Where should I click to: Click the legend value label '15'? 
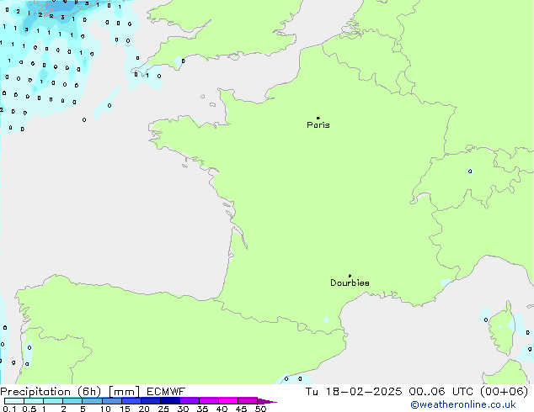(125, 409)
